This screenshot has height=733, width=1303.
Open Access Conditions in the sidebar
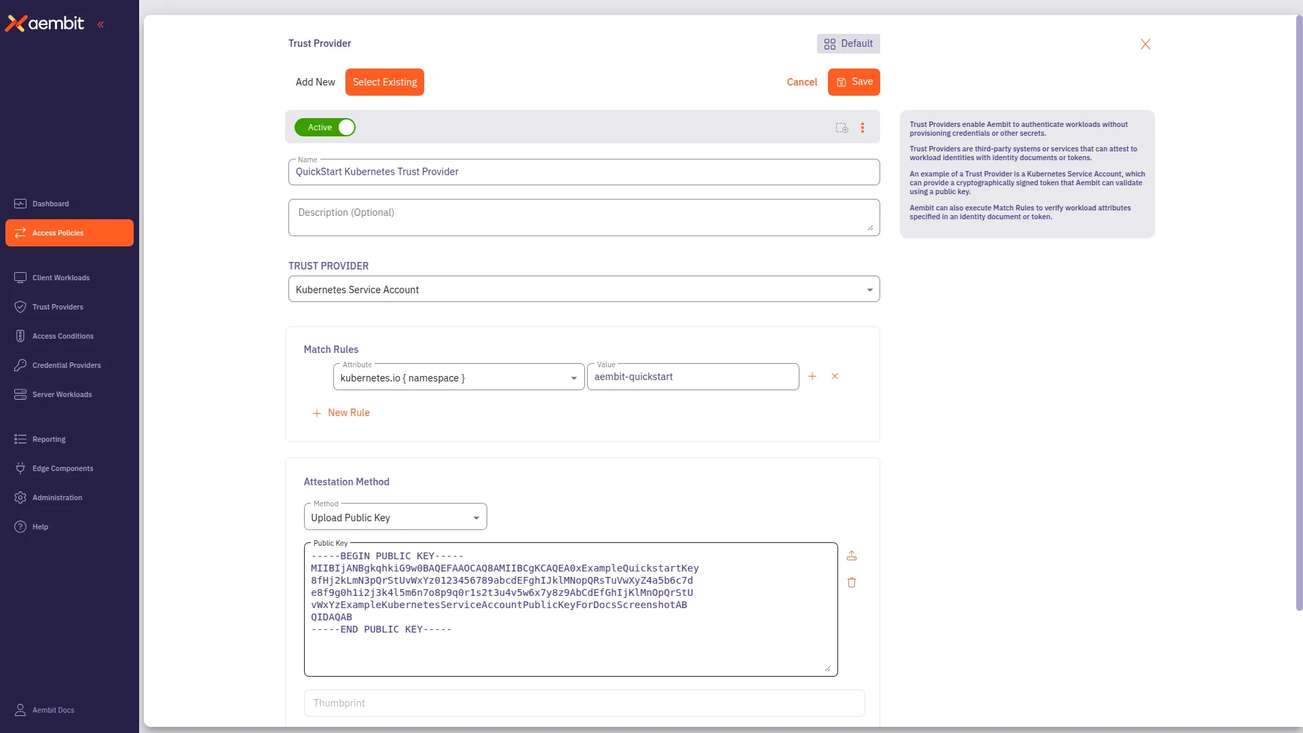coord(69,336)
